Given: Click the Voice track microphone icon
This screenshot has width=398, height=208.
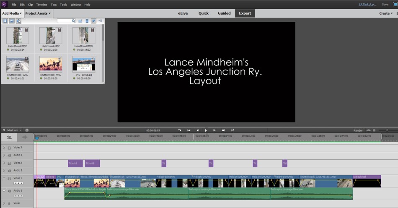Looking at the screenshot, I should (x=9, y=203).
